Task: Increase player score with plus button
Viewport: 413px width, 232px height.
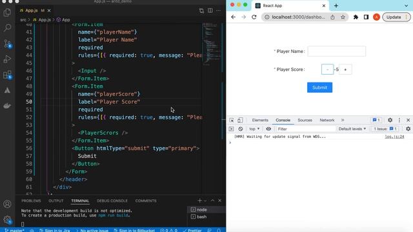Action: click(x=345, y=70)
